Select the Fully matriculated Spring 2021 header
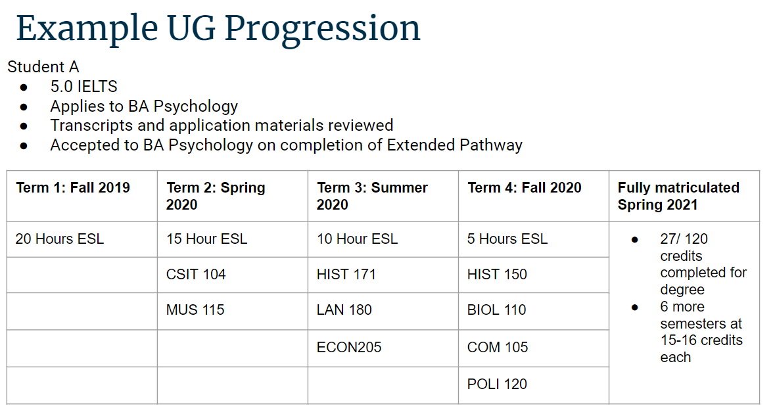773x414 pixels. click(x=684, y=196)
